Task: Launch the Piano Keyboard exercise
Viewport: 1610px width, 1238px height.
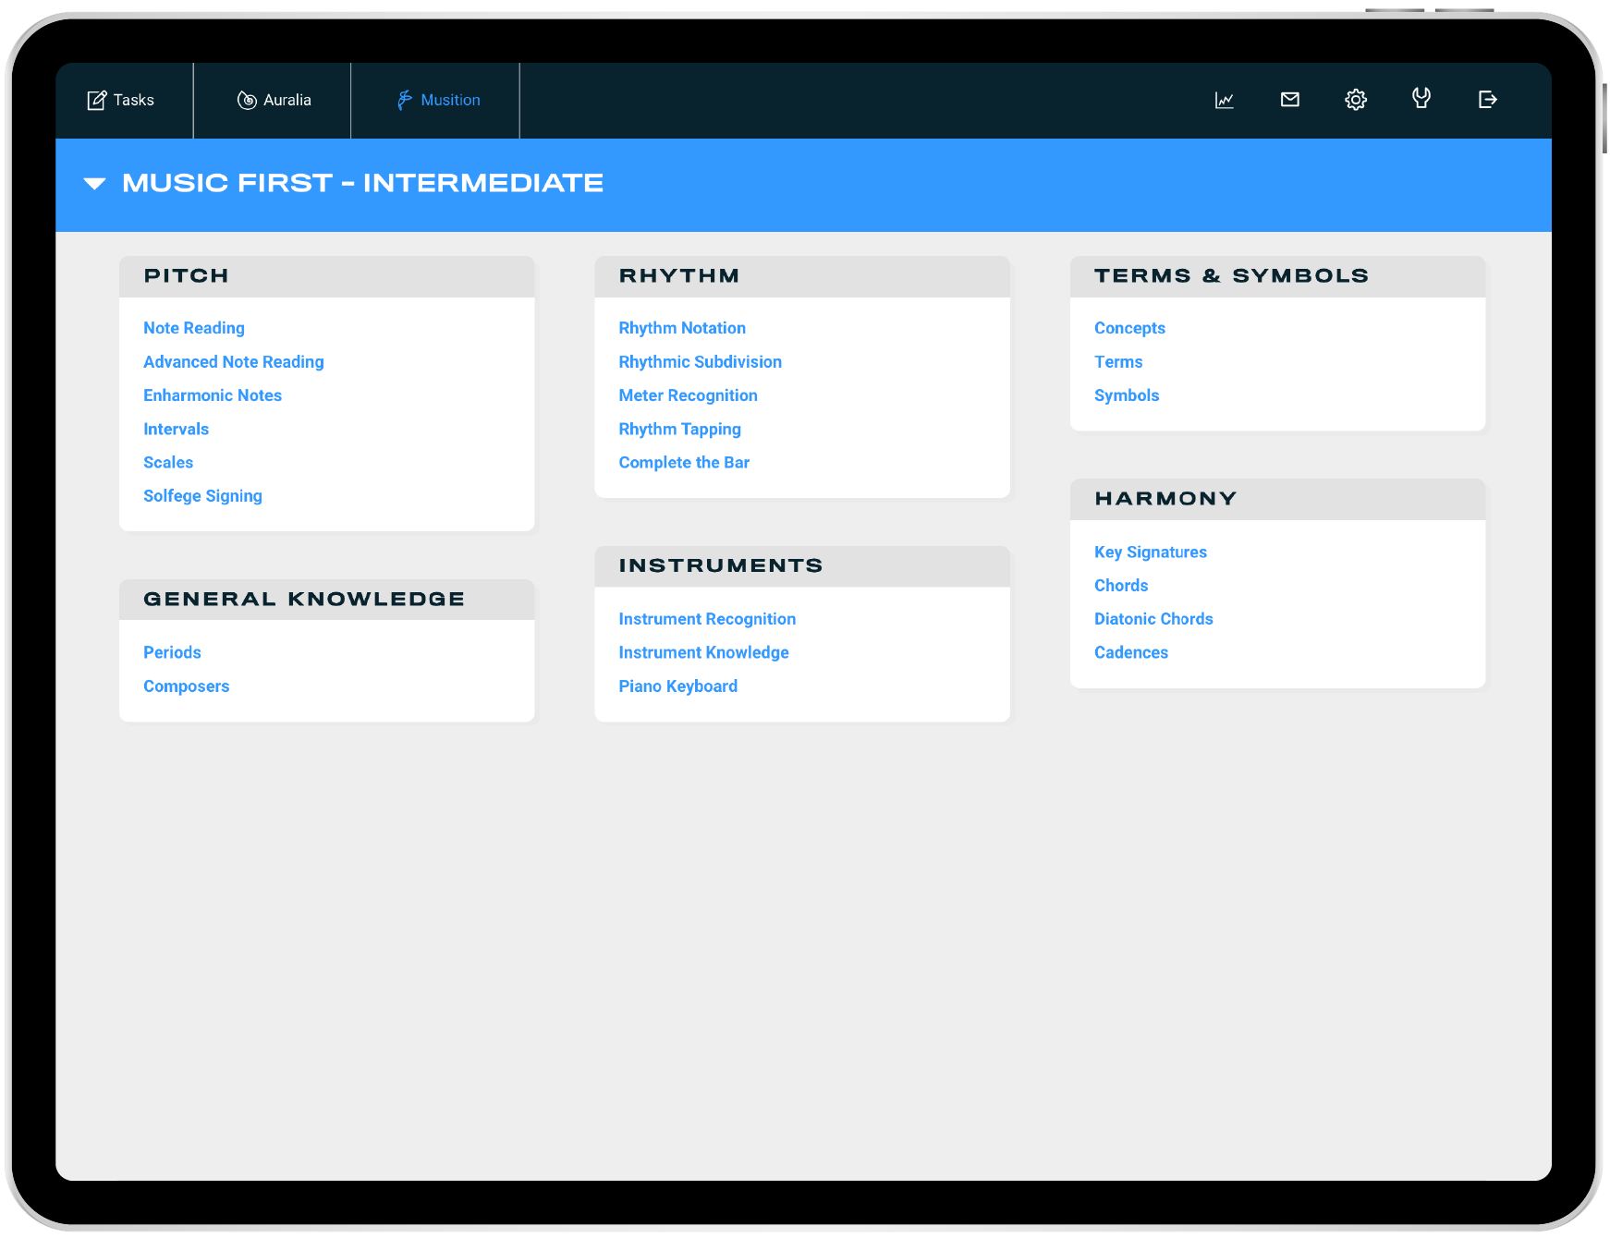Action: (x=677, y=686)
